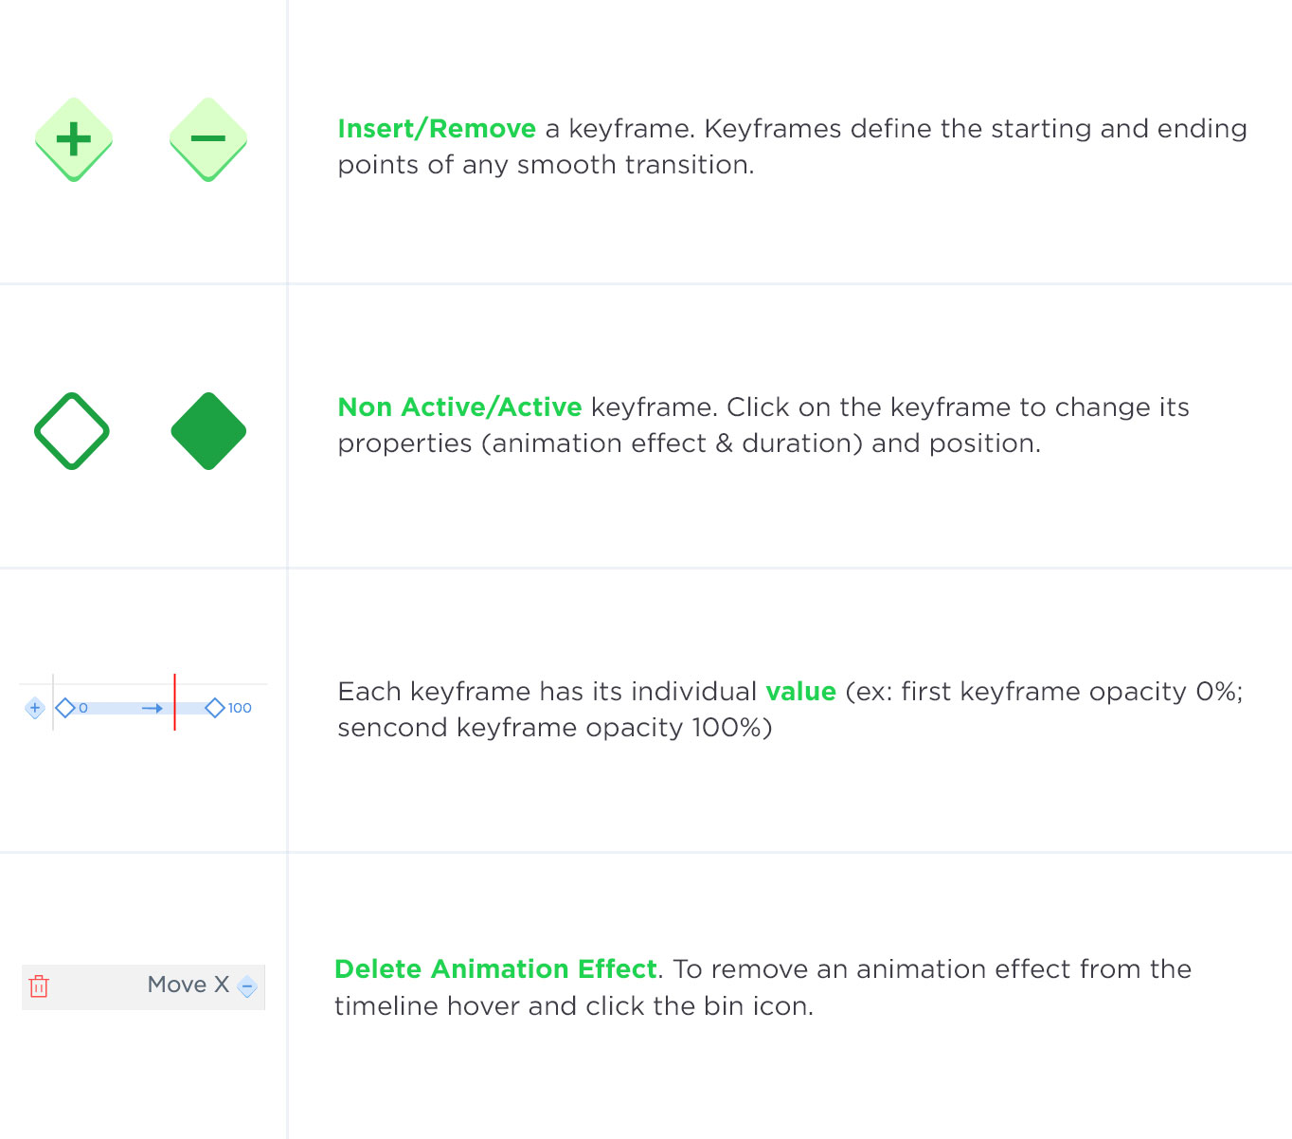1292x1139 pixels.
Task: Click the blue arrow in the timeline bar
Action: [153, 708]
